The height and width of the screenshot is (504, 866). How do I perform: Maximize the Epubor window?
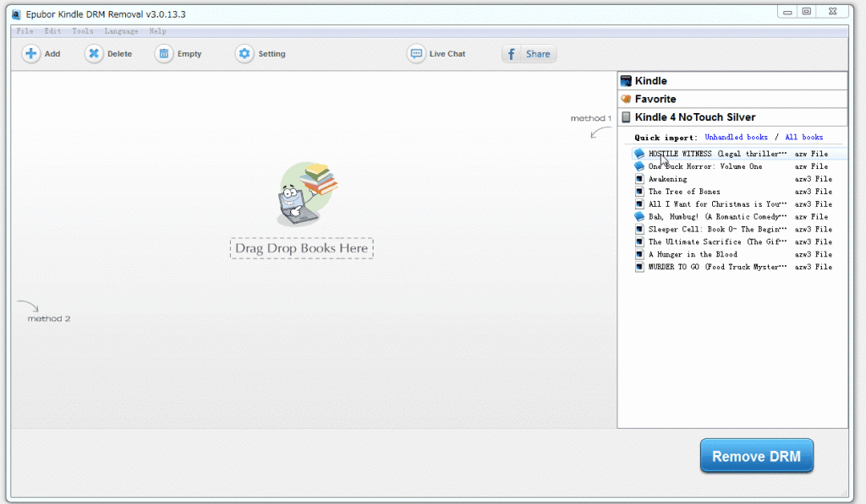(806, 11)
